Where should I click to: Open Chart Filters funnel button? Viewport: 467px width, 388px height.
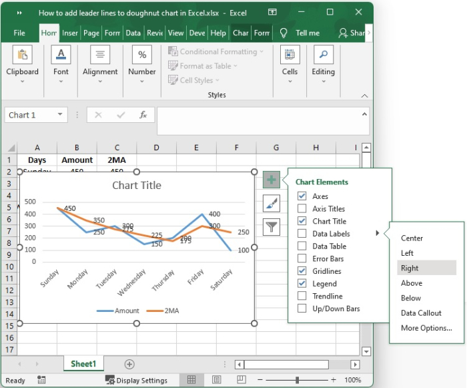272,227
